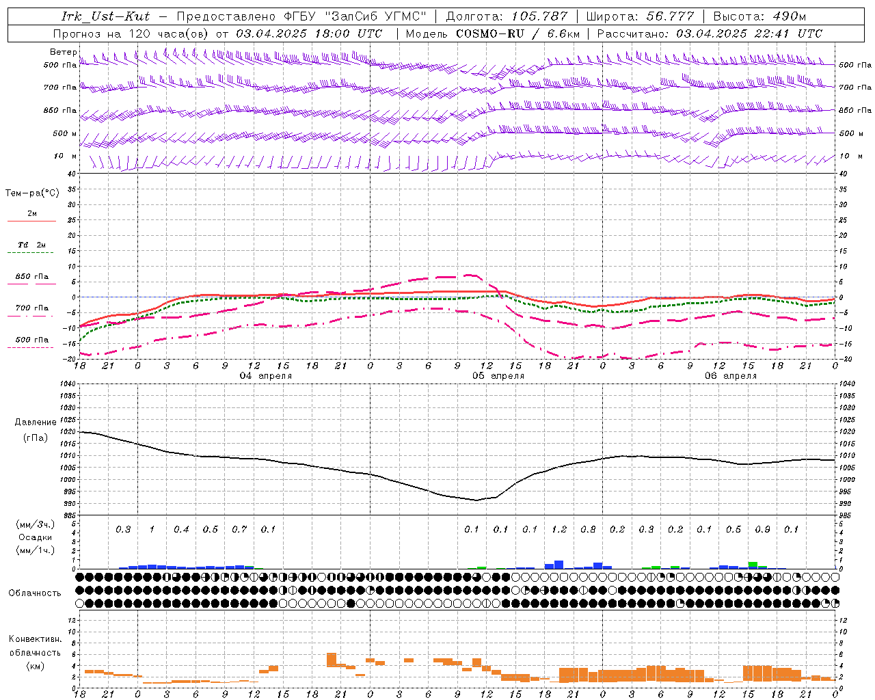Screen dimensions: 875x700
Task: Click the "Давление" pressure panel label
Action: pyautogui.click(x=36, y=422)
